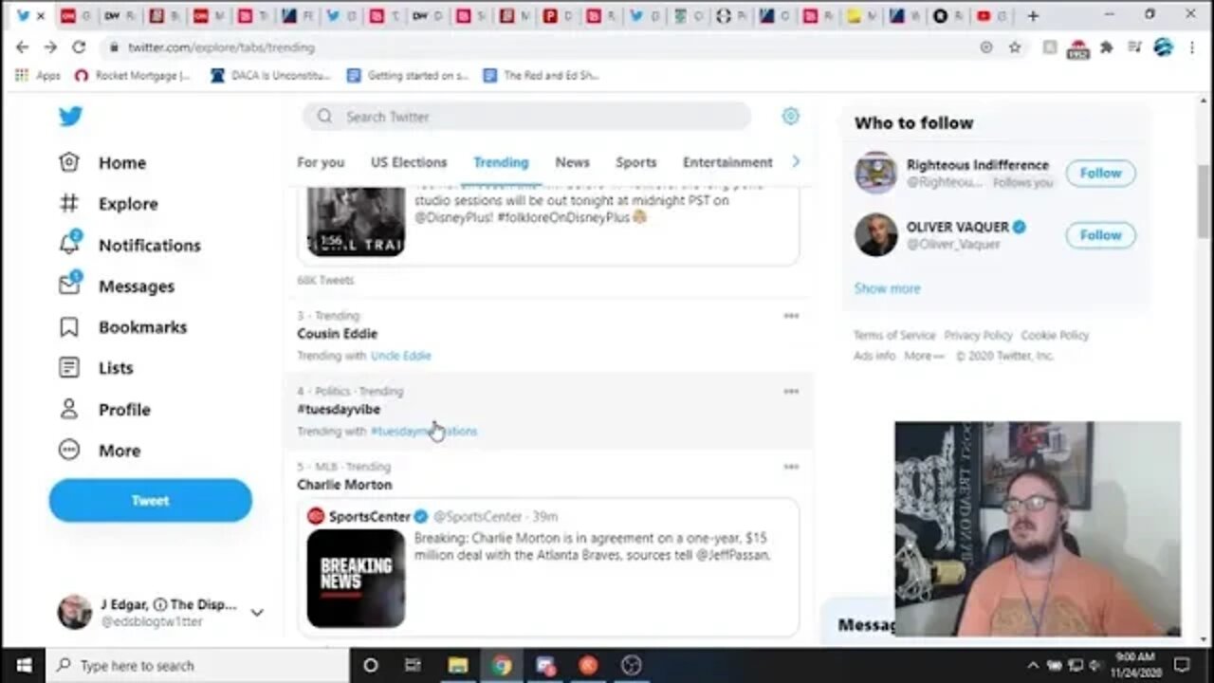Image resolution: width=1214 pixels, height=683 pixels.
Task: Open the Charlie Morton trend
Action: click(344, 485)
